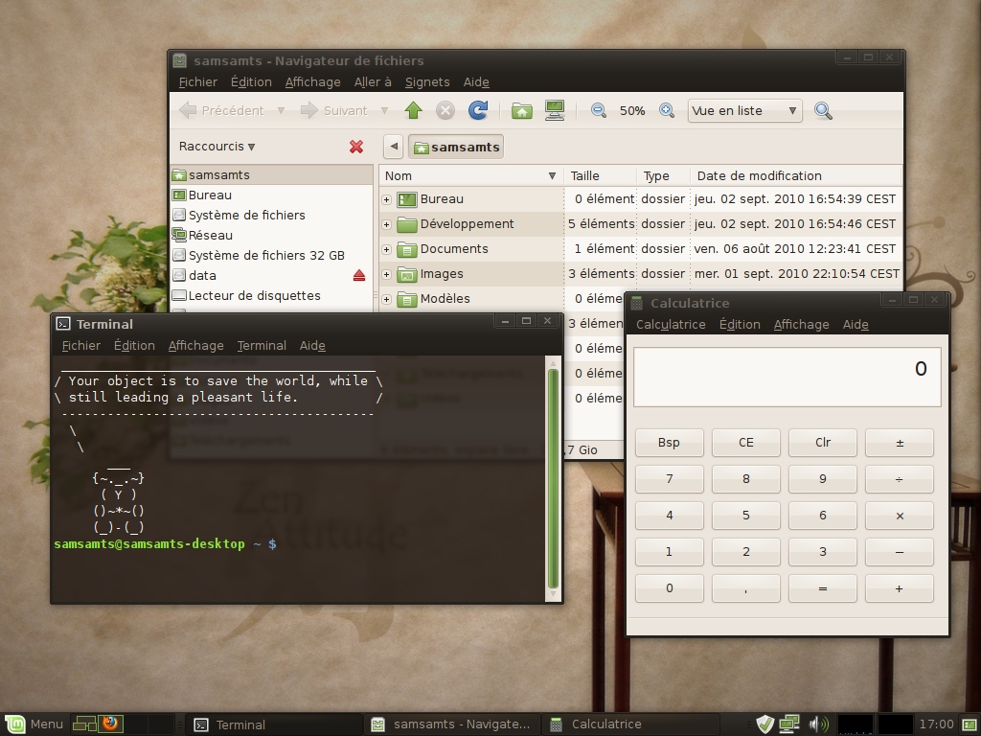The width and height of the screenshot is (981, 736).
Task: Click the Bureau folder icon in file list
Action: tap(407, 199)
